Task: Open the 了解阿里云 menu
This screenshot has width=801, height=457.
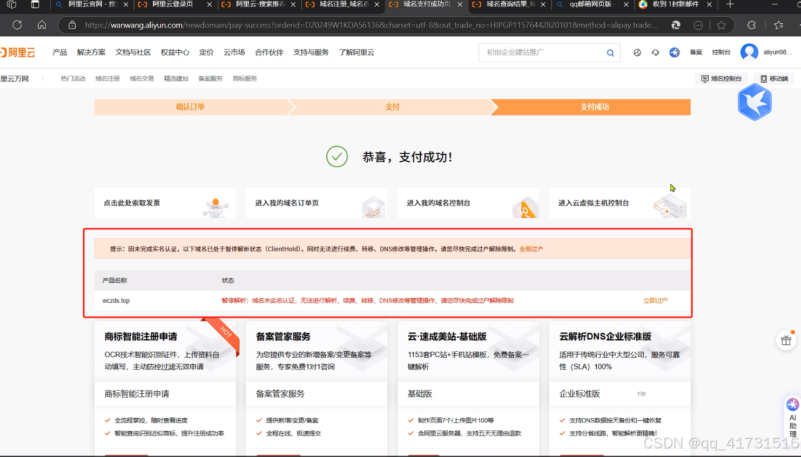Action: (356, 52)
